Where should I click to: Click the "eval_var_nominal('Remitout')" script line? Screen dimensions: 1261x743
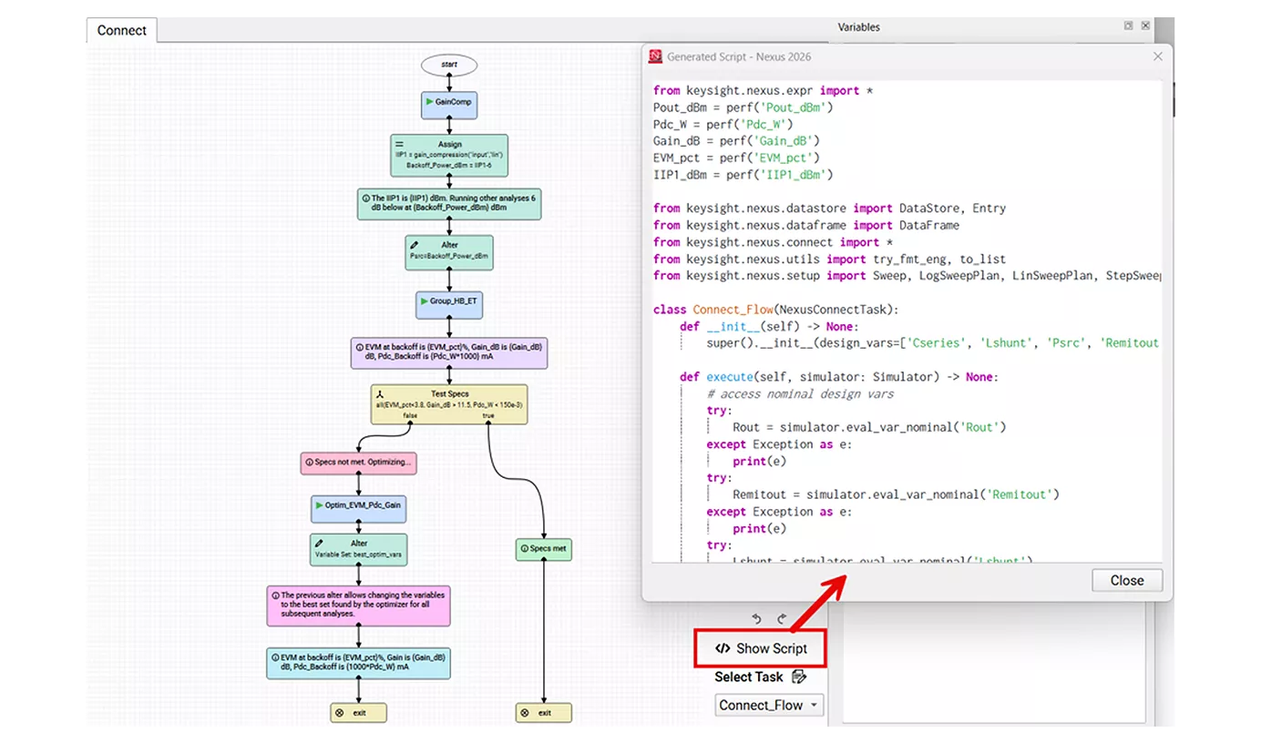896,494
